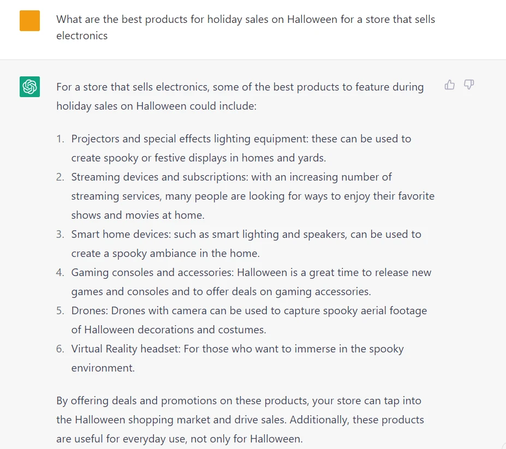Click the list number "1."
The height and width of the screenshot is (449, 506).
coord(60,139)
